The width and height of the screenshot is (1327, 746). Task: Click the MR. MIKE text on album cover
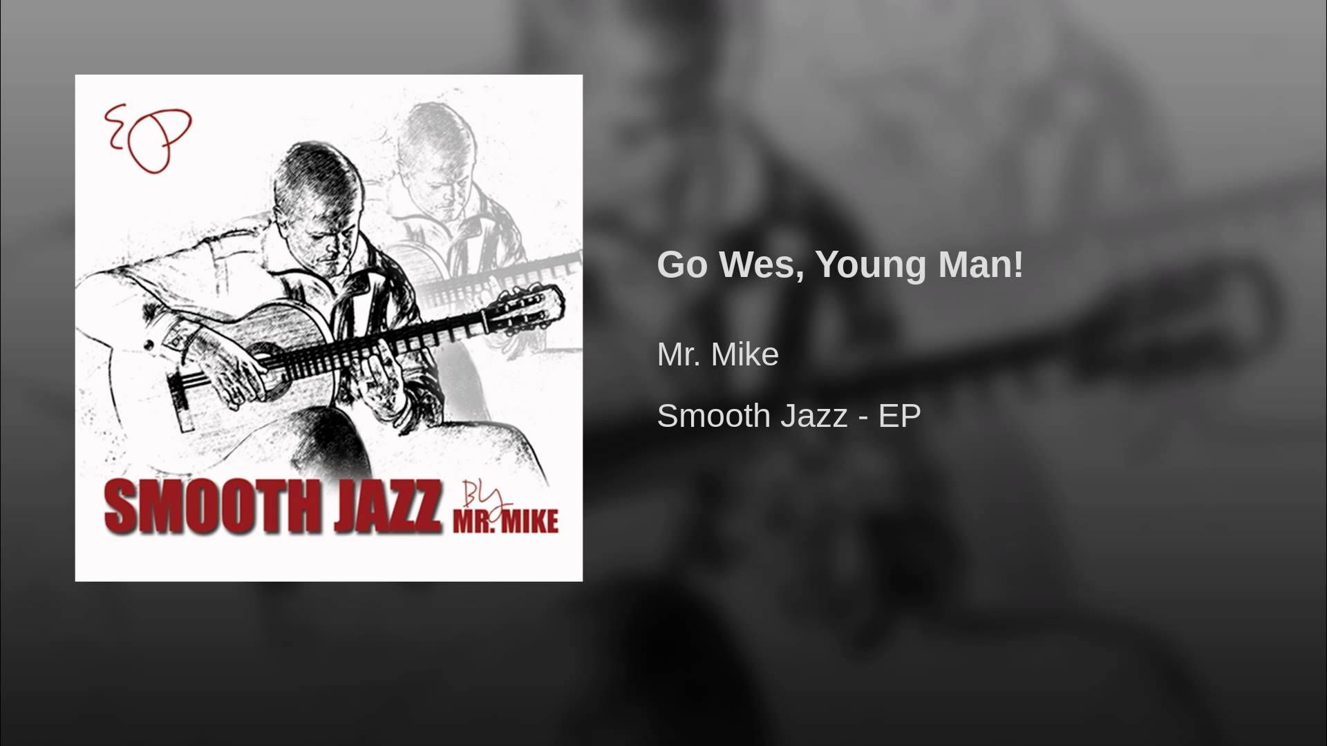pyautogui.click(x=505, y=521)
